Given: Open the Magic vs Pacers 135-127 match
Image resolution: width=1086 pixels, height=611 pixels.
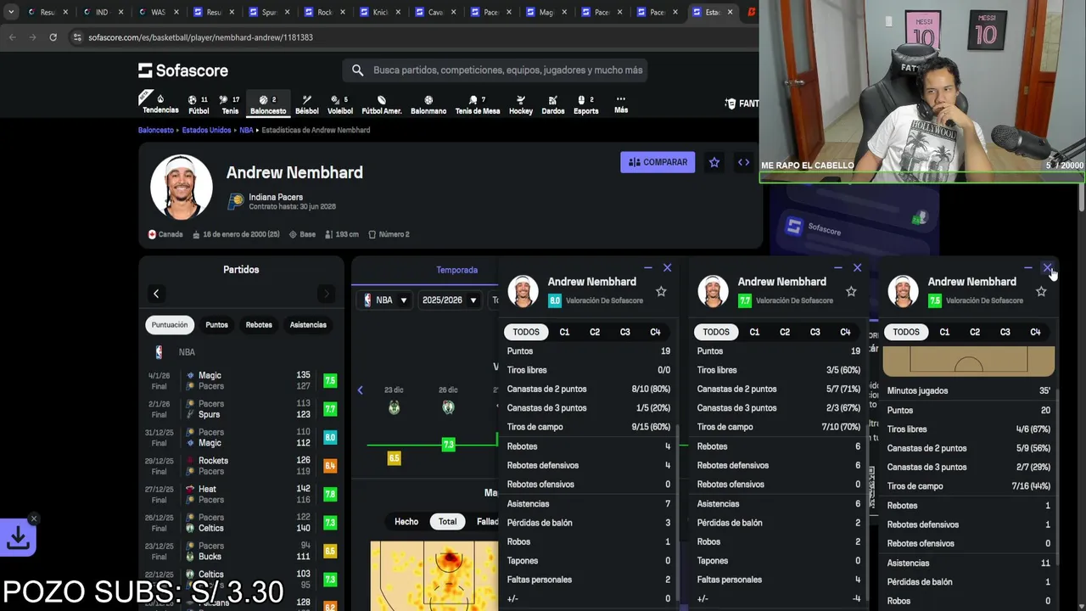Looking at the screenshot, I should click(242, 380).
